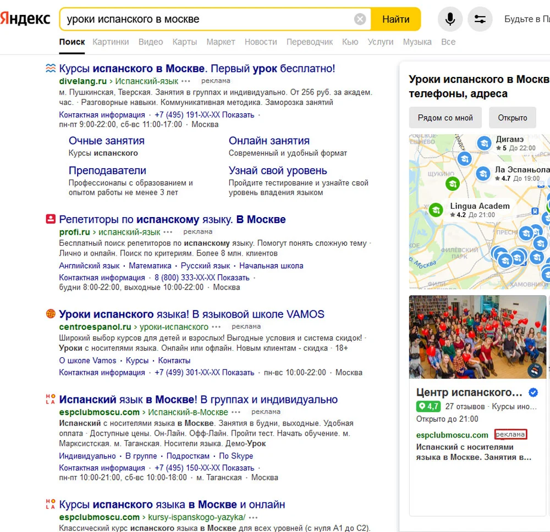Expand three-dots menu beside divelang.ru result
Image resolution: width=550 pixels, height=532 pixels.
pyautogui.click(x=185, y=81)
